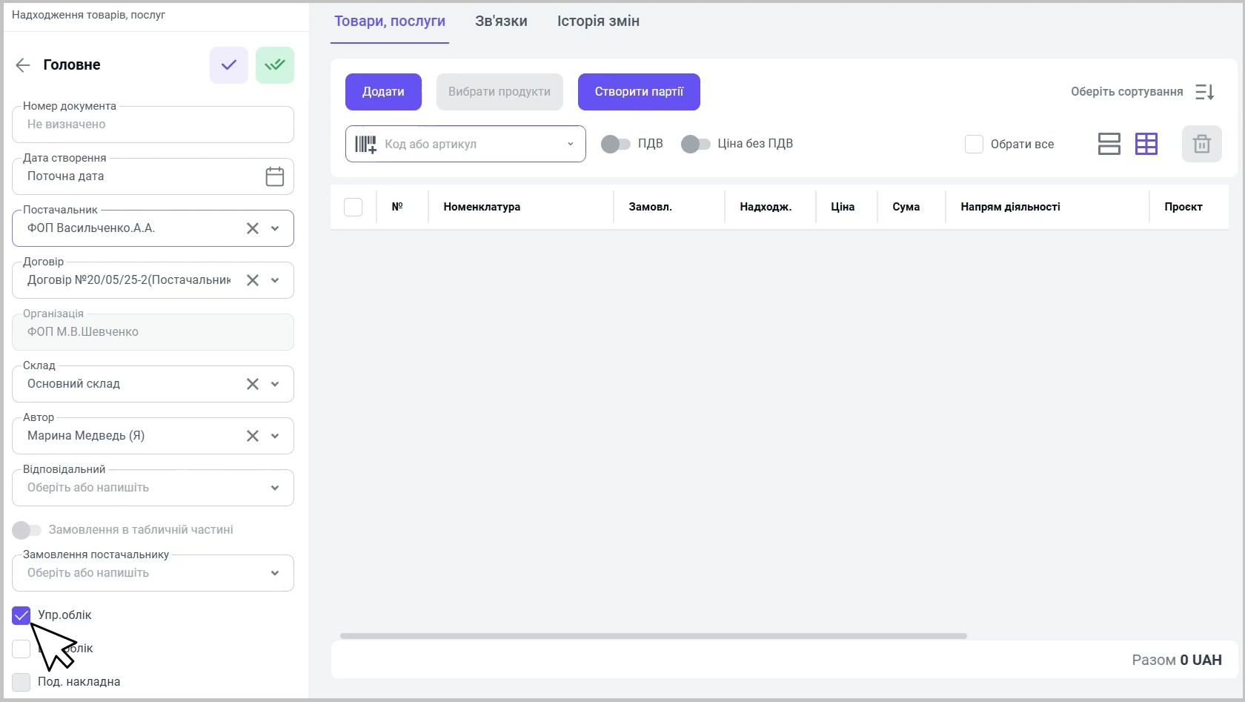1245x702 pixels.
Task: Click the sorting order icon
Action: click(1205, 92)
